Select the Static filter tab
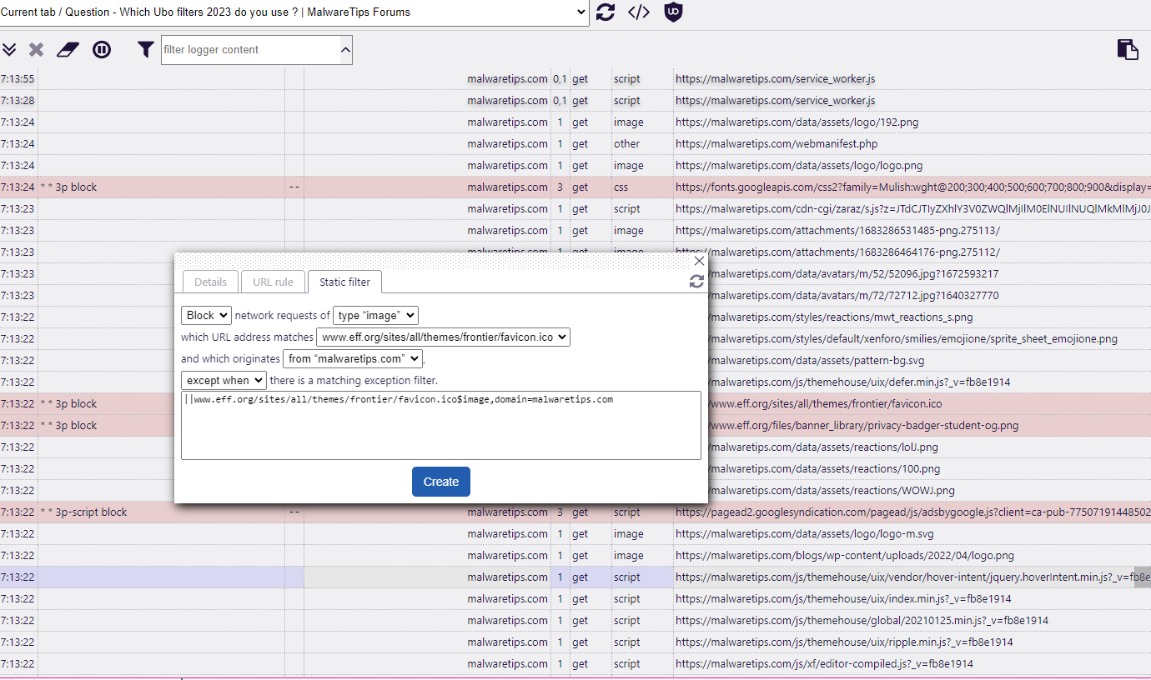Screen dimensions: 1151x680 pos(344,282)
